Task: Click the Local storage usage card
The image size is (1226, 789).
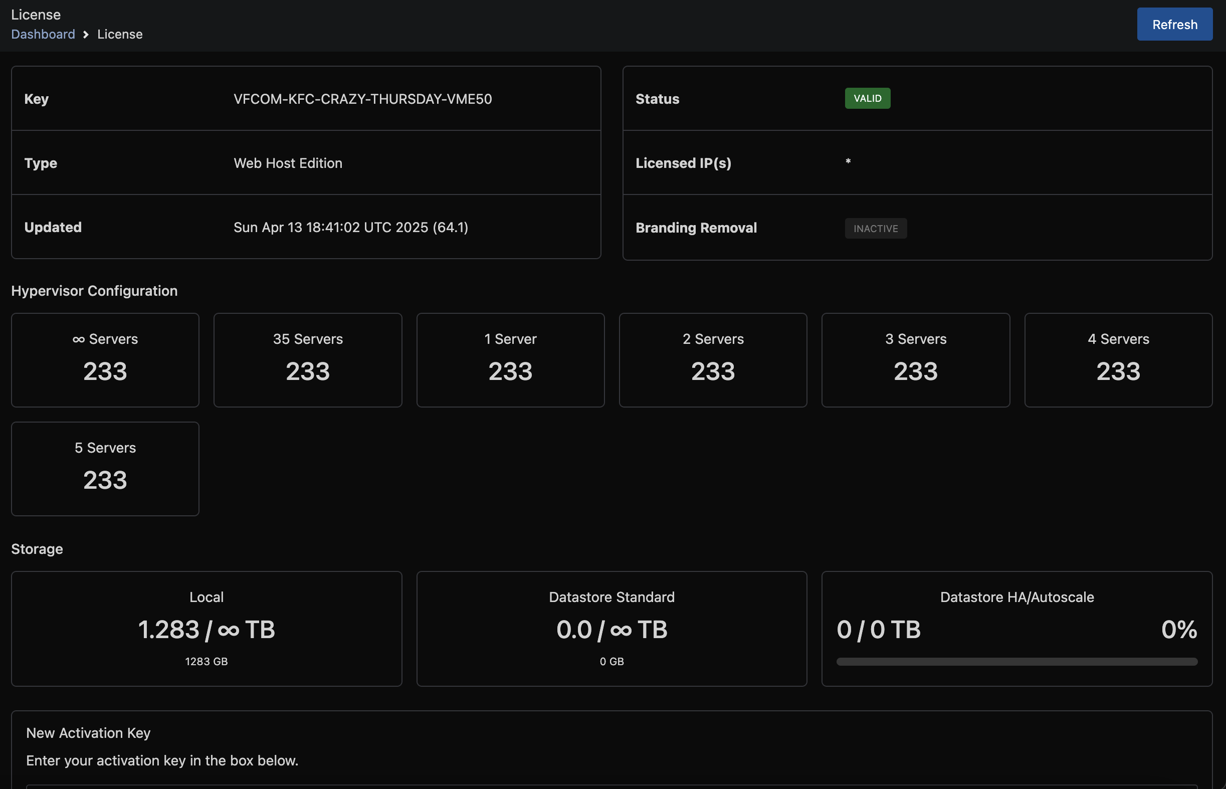Action: (207, 629)
